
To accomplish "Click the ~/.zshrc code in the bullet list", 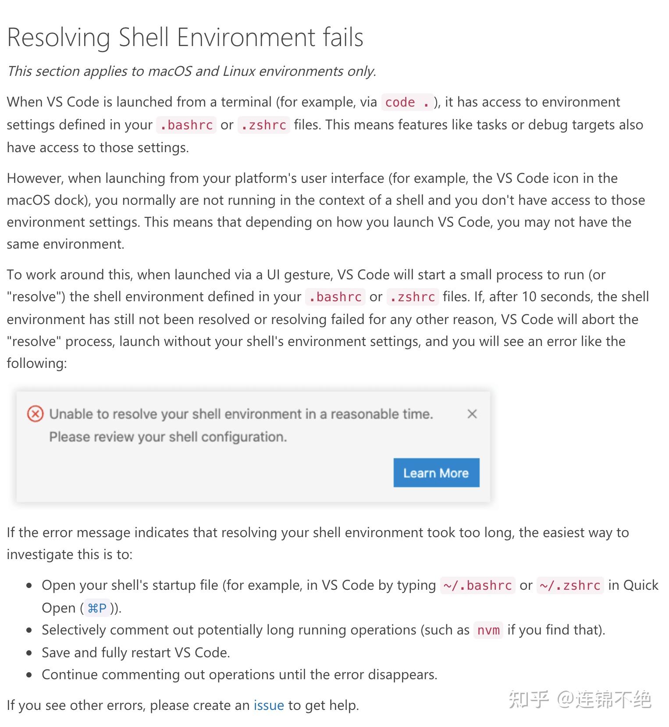I will [570, 585].
